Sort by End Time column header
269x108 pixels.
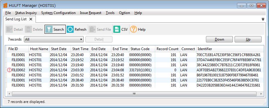(x=120, y=49)
